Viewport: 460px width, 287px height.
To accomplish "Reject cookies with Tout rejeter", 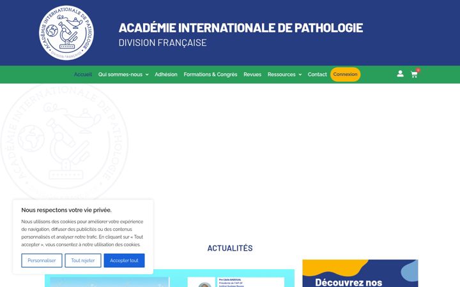I will 83,260.
